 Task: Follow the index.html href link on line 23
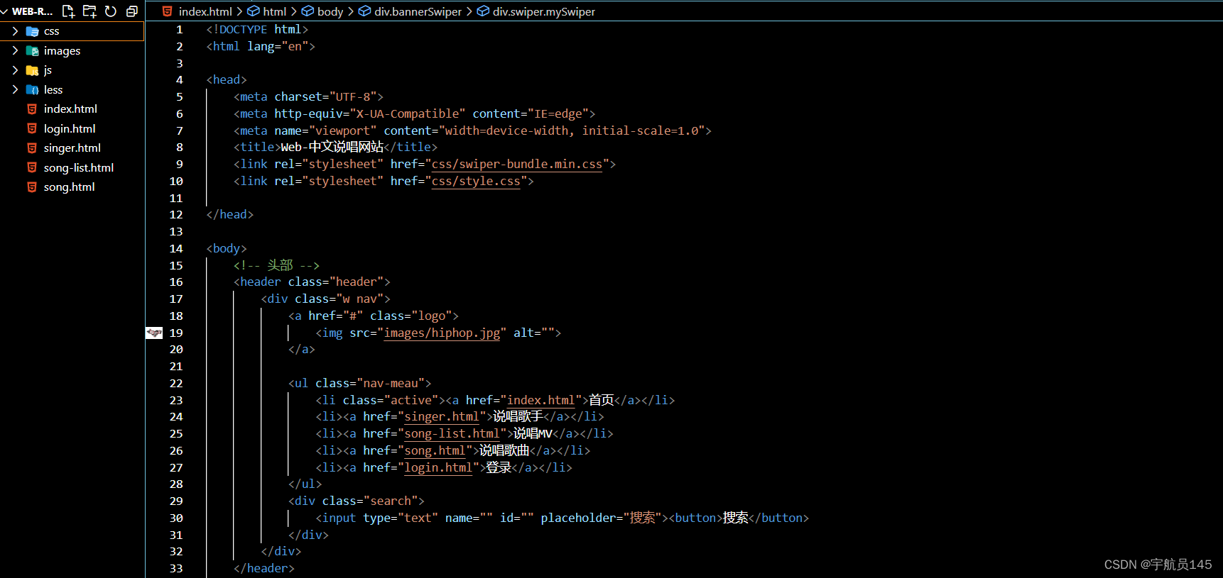(540, 401)
